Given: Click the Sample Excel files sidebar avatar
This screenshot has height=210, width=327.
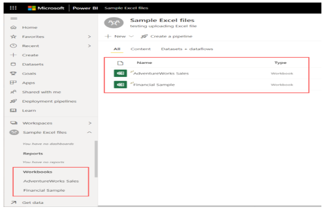Looking at the screenshot, I should click(14, 132).
